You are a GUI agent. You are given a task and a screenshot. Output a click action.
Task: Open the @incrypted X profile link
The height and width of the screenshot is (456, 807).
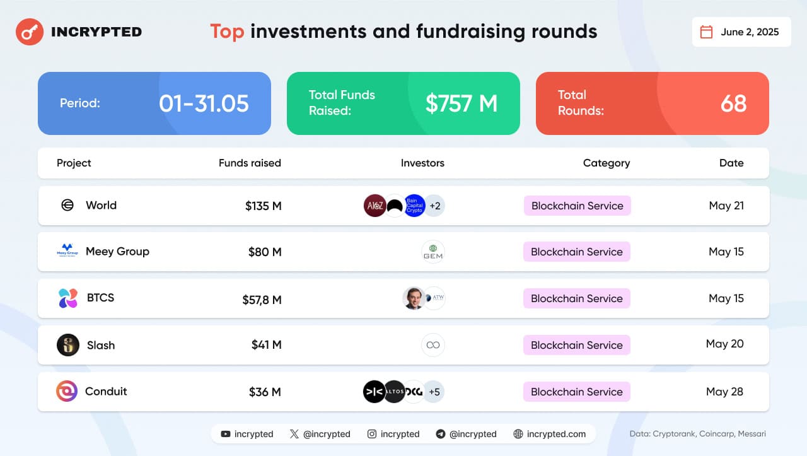(x=320, y=434)
